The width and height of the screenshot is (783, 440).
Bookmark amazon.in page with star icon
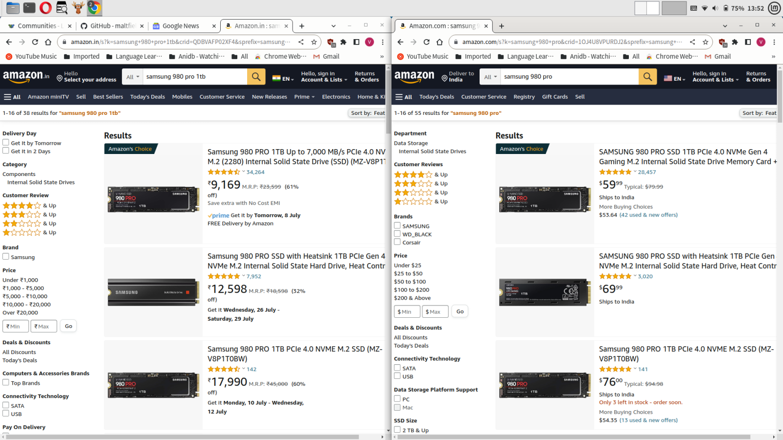pyautogui.click(x=314, y=42)
